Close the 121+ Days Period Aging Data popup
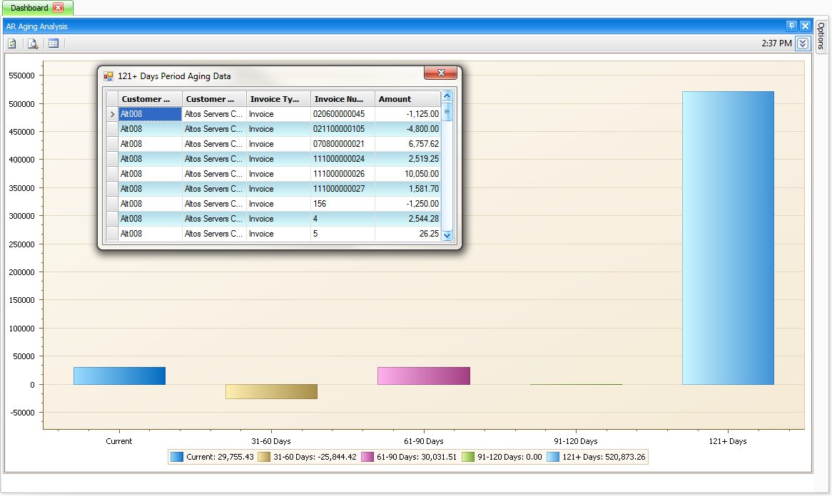 coord(441,73)
